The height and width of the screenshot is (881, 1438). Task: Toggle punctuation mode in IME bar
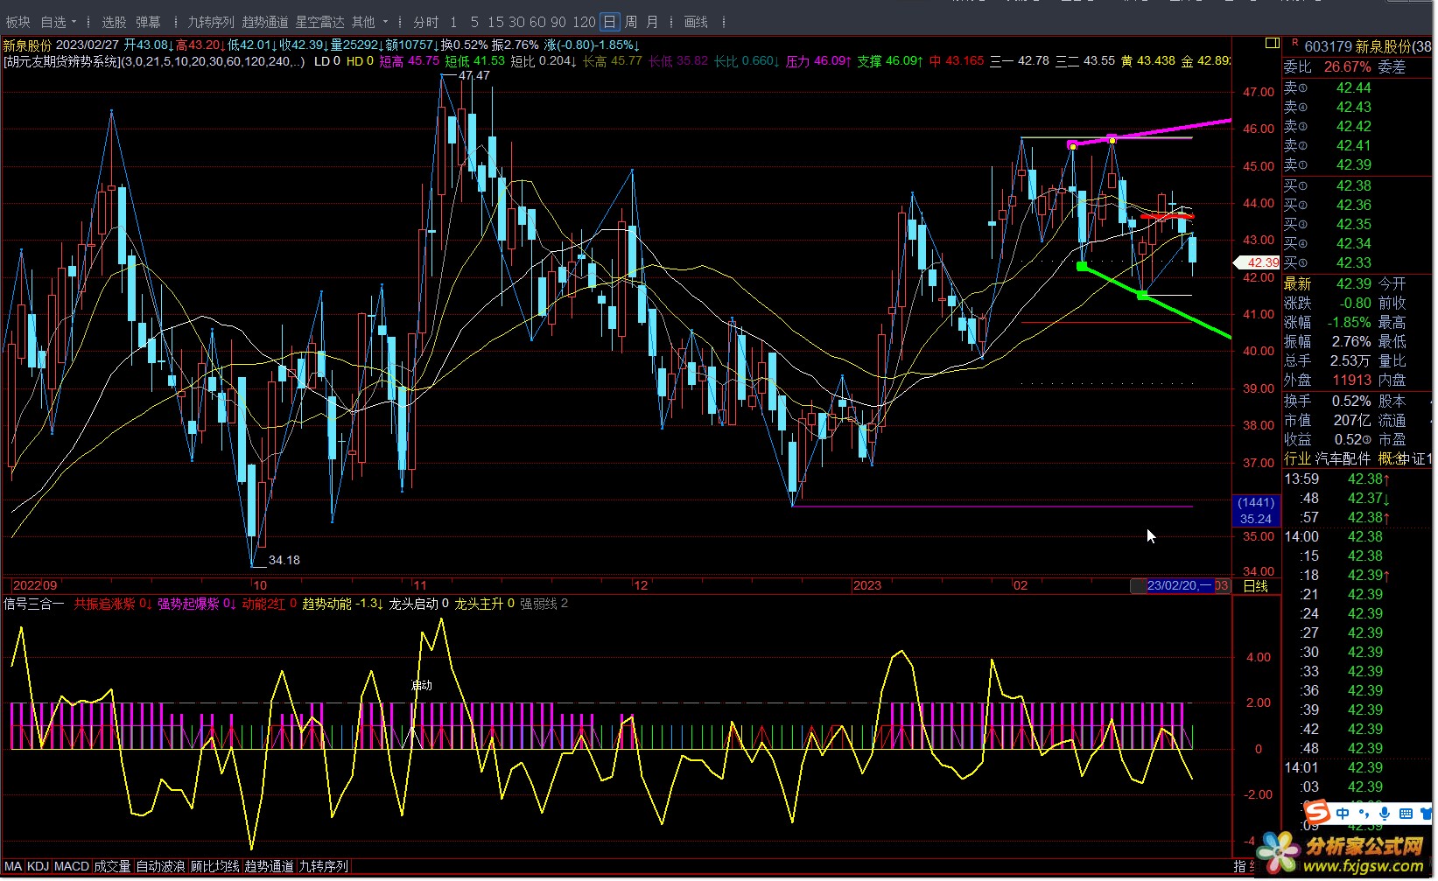[1364, 814]
